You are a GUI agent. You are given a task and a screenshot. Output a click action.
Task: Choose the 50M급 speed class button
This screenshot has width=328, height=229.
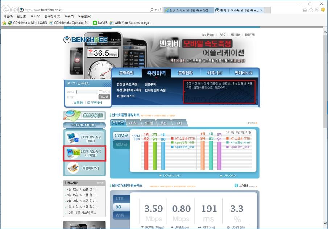(x=121, y=144)
